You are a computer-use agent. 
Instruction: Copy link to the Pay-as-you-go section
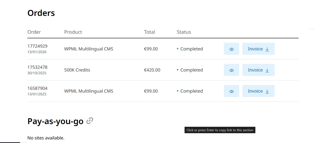coord(90,121)
